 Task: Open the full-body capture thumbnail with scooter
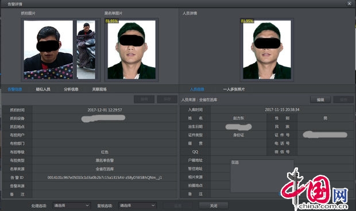pyautogui.click(x=86, y=50)
